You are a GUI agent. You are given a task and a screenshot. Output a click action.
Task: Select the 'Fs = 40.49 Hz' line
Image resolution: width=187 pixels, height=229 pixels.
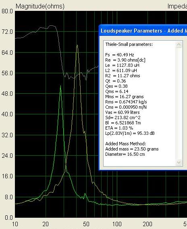point(120,55)
